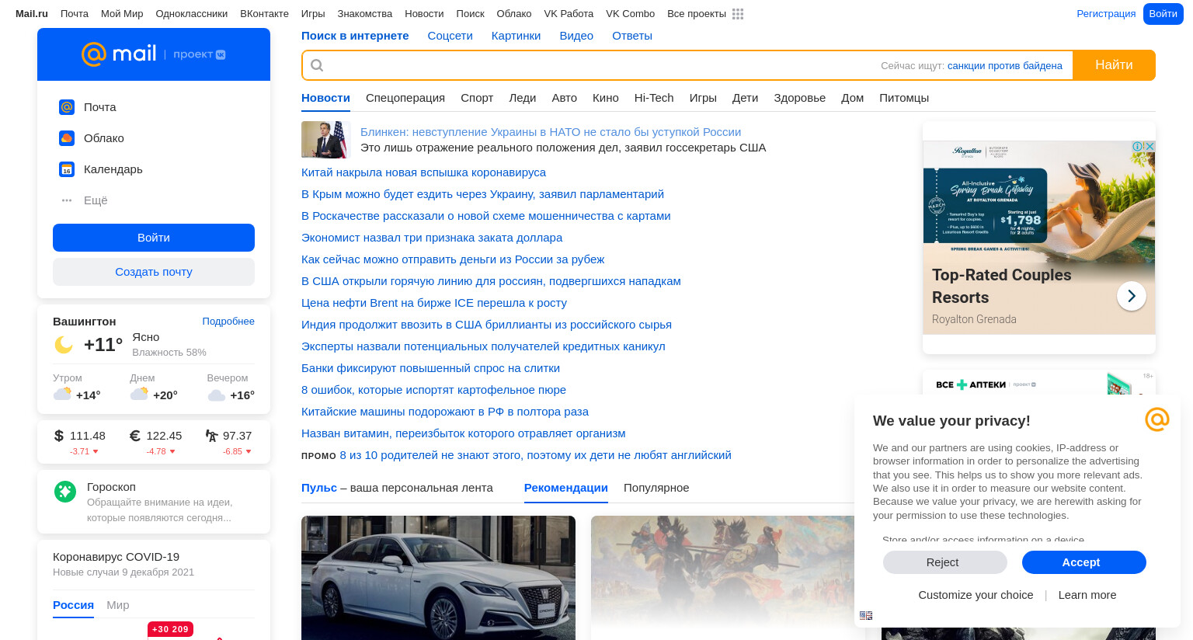Open Одноклассники in top navigation
Viewport: 1193px width, 640px height.
(x=192, y=14)
